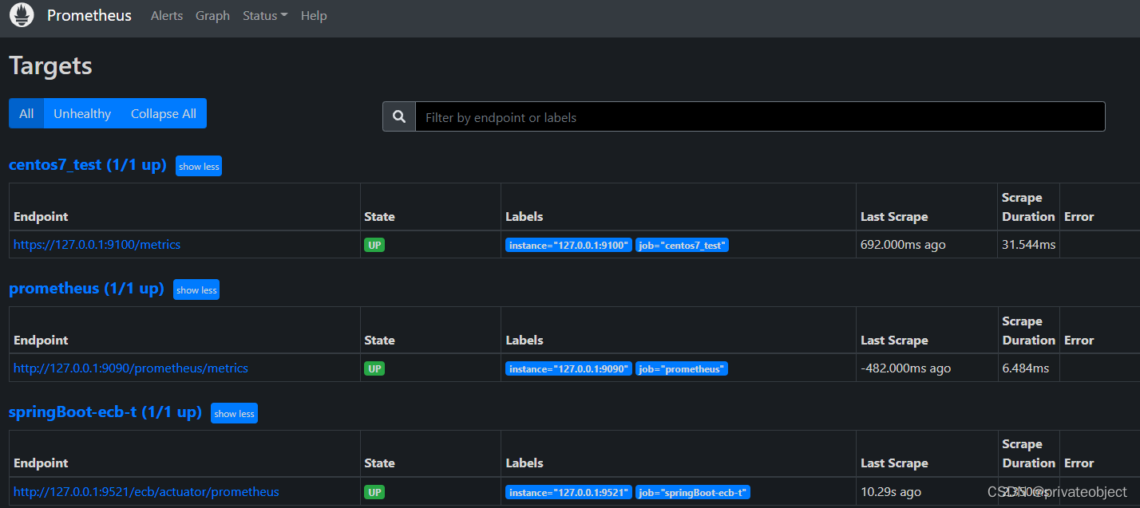Click the centos7_test (1/1 up) heading
The height and width of the screenshot is (508, 1140).
[x=88, y=165]
